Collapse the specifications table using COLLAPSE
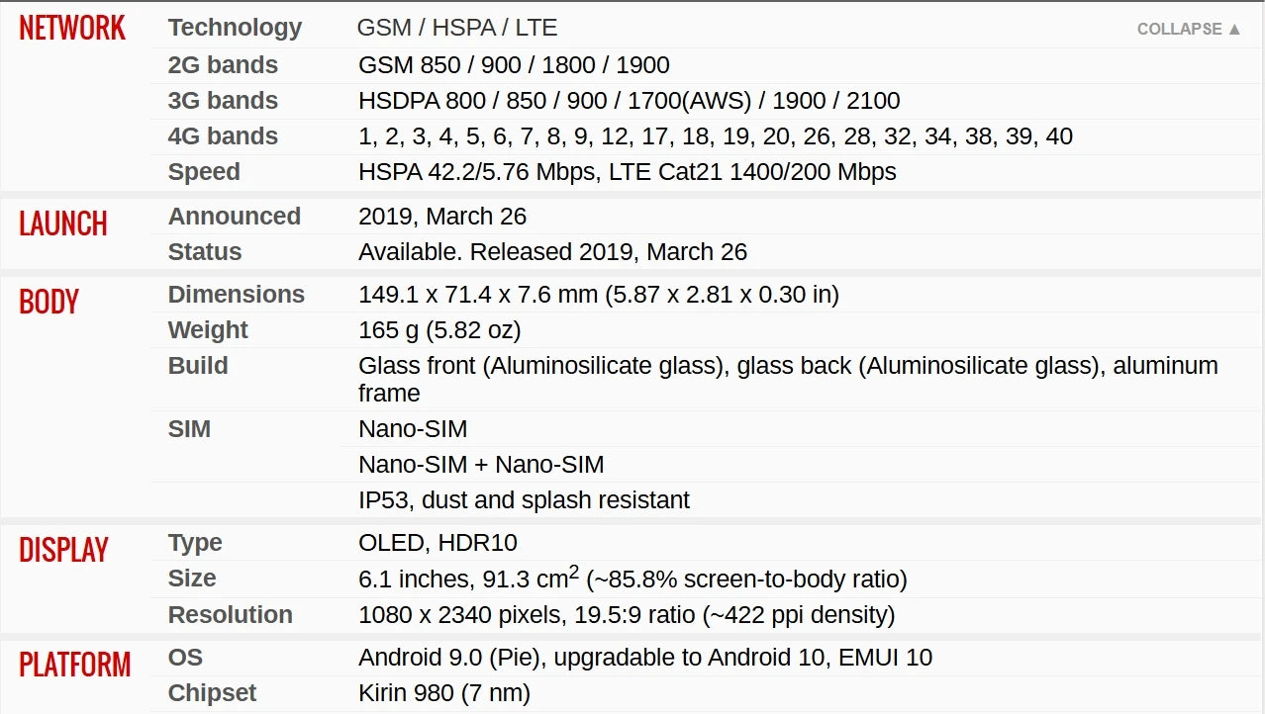This screenshot has width=1265, height=714. (x=1180, y=29)
